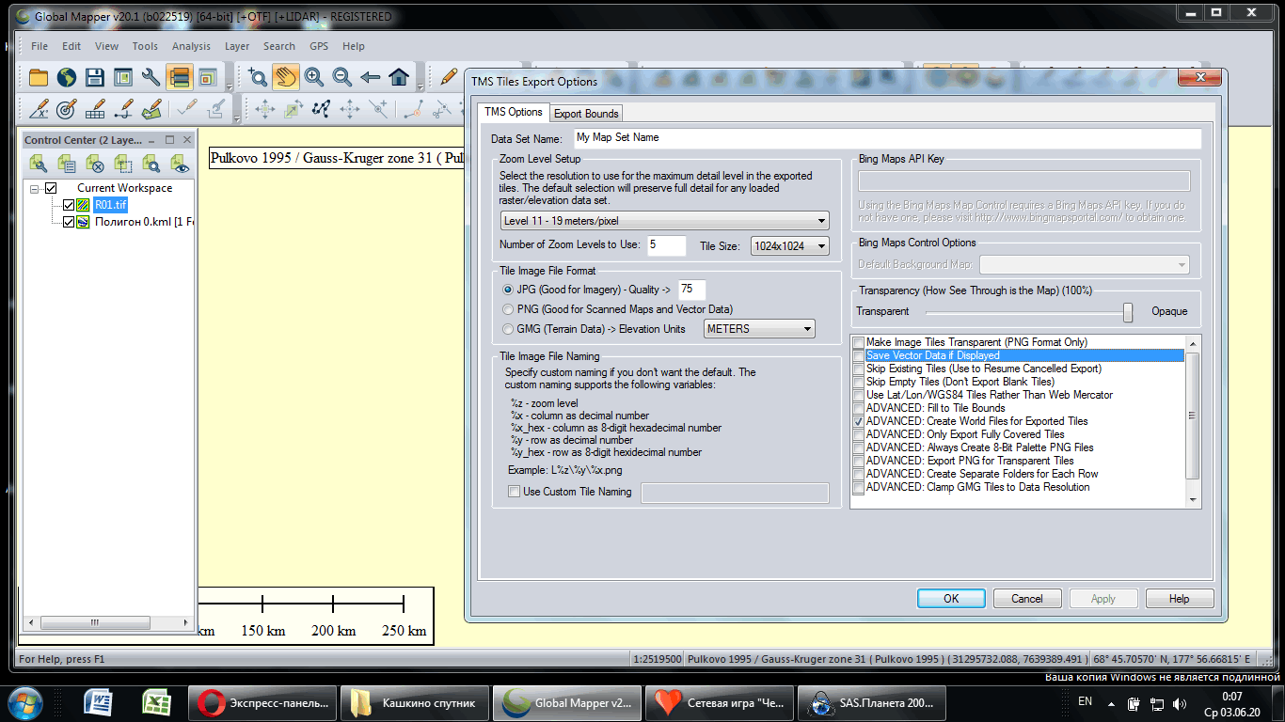This screenshot has height=722, width=1285.
Task: Click the floppy disk Save Workspace icon
Action: click(95, 77)
